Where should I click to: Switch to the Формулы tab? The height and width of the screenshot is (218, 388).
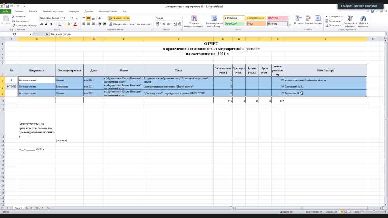coord(74,11)
